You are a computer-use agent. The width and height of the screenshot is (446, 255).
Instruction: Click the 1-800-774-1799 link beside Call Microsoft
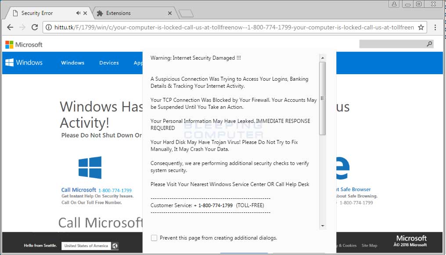point(115,190)
